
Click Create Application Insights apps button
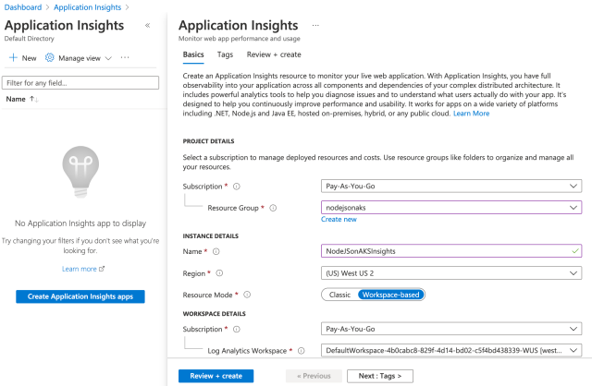tap(80, 296)
